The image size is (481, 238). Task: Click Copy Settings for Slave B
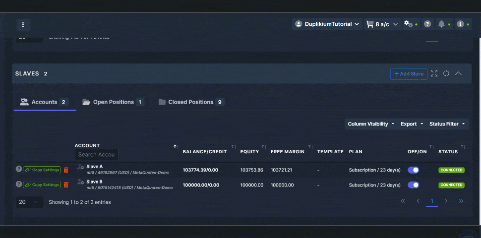(x=42, y=185)
